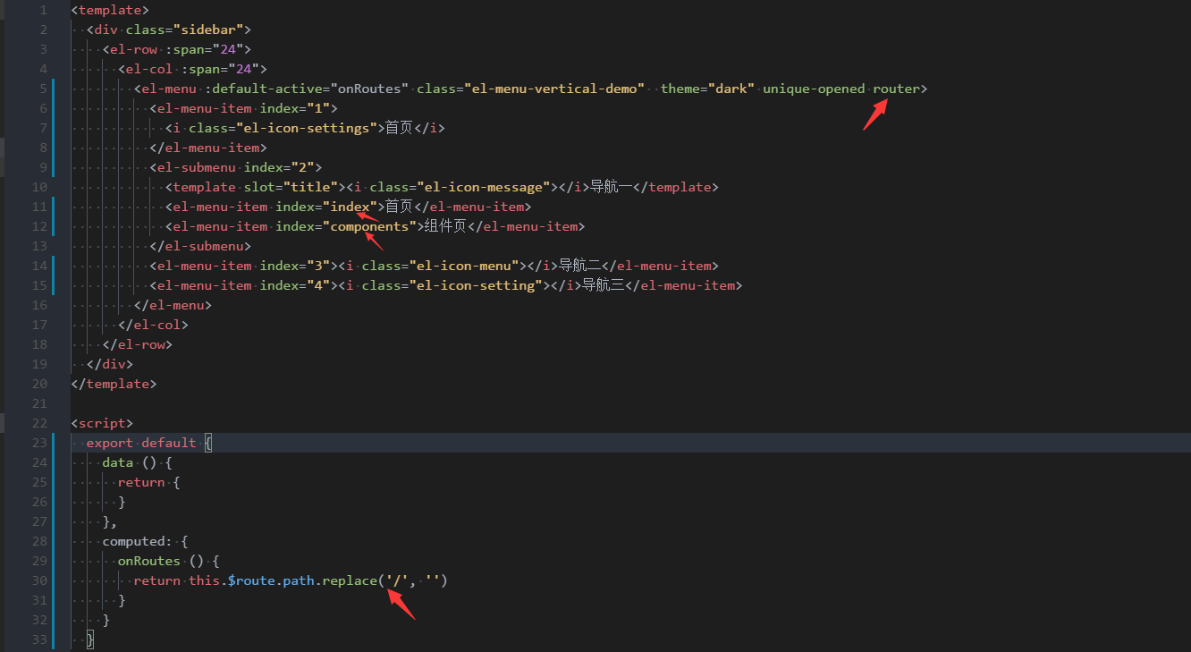This screenshot has width=1191, height=652.
Task: Click the 导航三 text
Action: 603,285
